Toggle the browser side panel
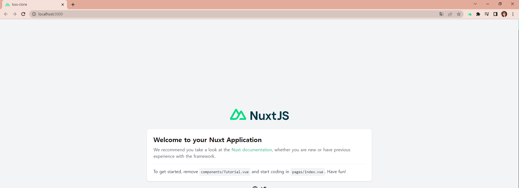 495,14
